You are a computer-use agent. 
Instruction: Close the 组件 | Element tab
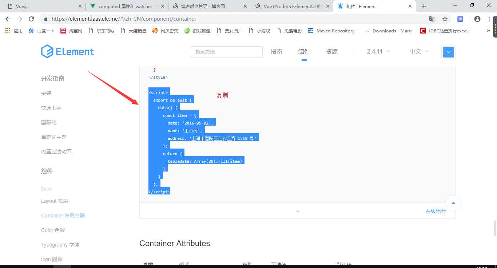(x=410, y=6)
